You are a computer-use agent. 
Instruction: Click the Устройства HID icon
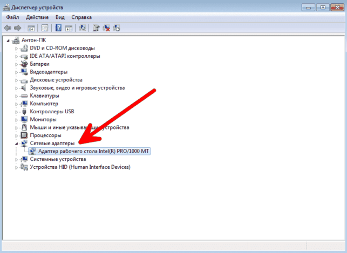click(x=24, y=167)
